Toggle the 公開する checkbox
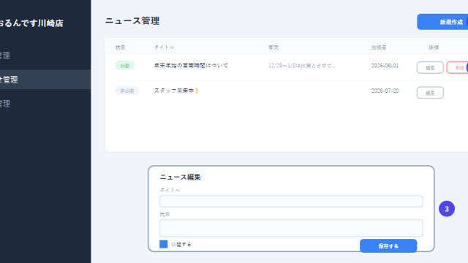Image resolution: width=468 pixels, height=263 pixels. coord(164,244)
